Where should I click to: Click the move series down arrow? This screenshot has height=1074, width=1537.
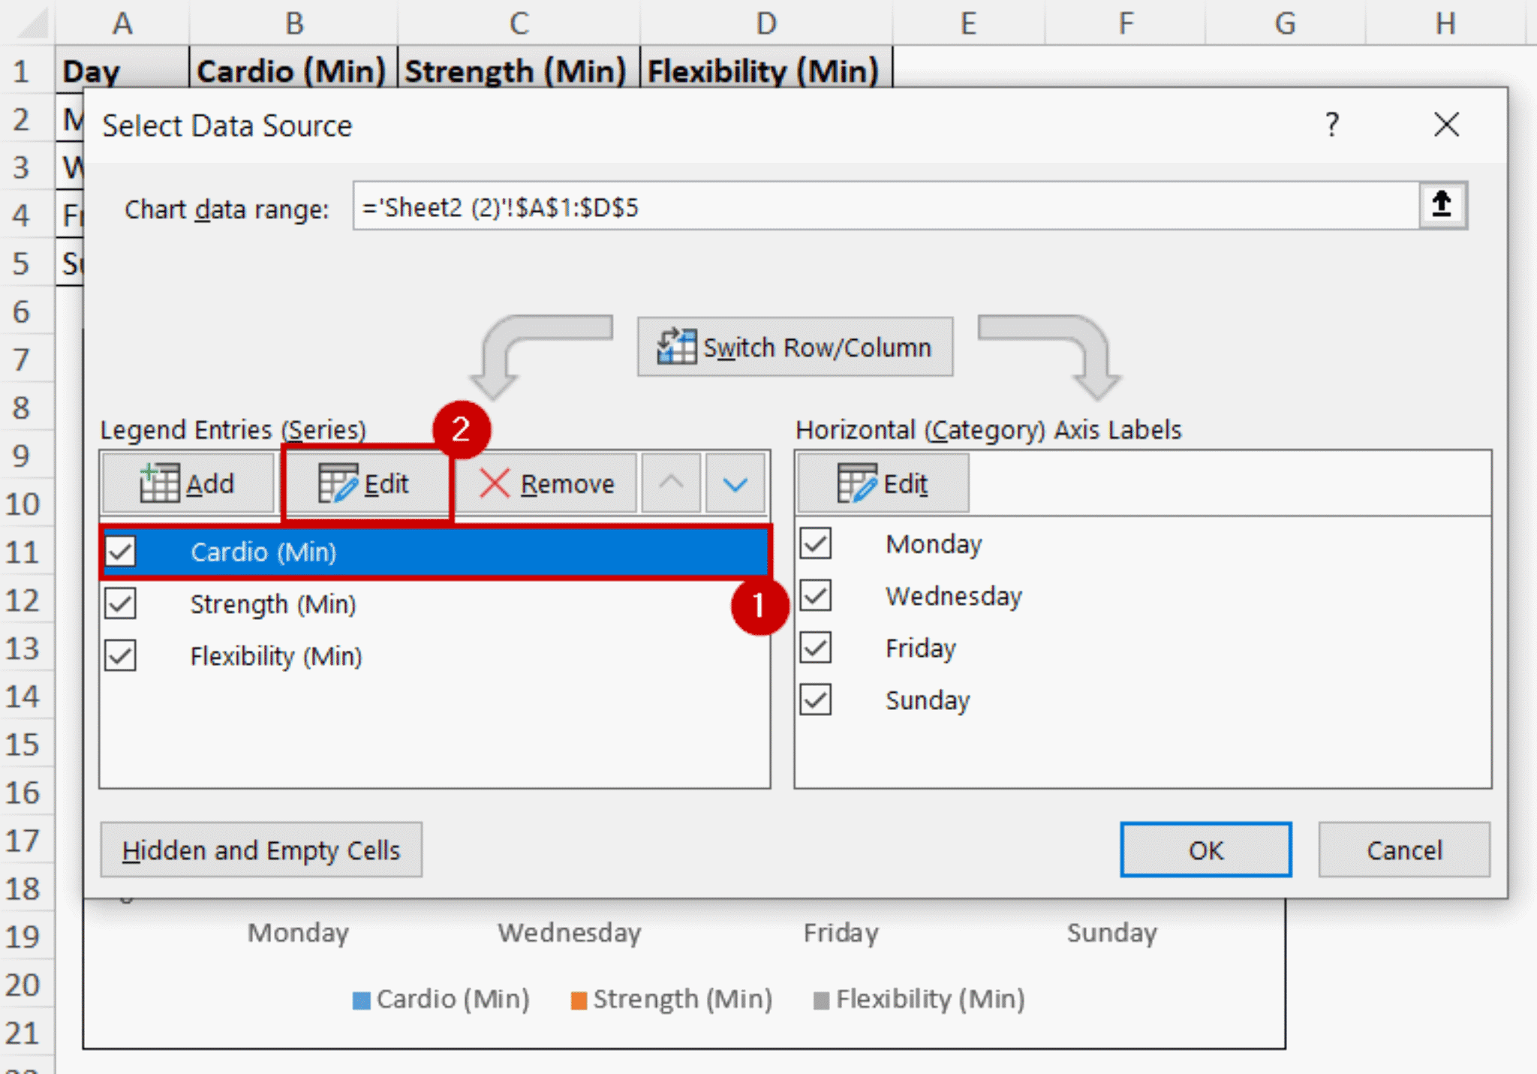(x=735, y=483)
